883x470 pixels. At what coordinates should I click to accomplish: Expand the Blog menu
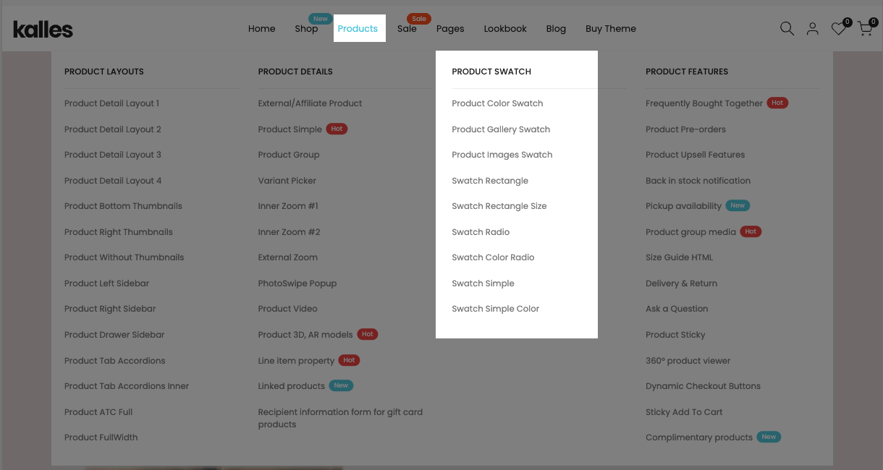click(x=556, y=29)
